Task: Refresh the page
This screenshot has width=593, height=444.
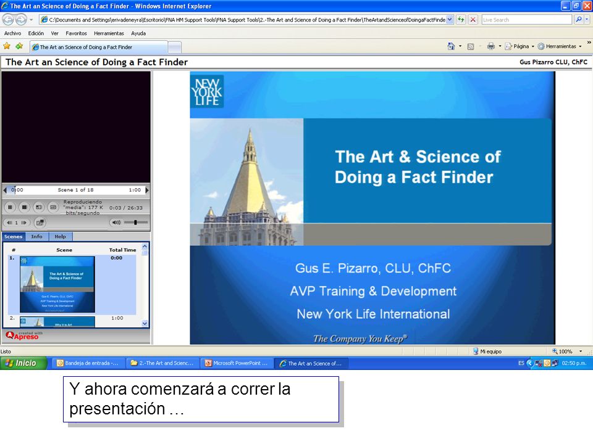Action: [461, 20]
